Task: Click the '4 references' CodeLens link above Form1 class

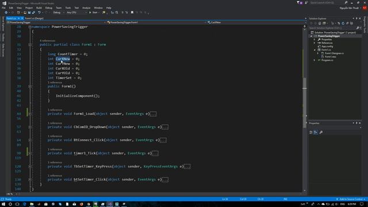Action: tap(47, 41)
